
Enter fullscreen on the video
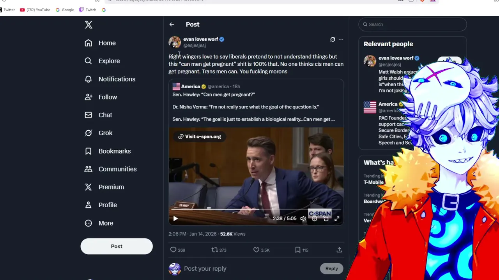coord(337,219)
